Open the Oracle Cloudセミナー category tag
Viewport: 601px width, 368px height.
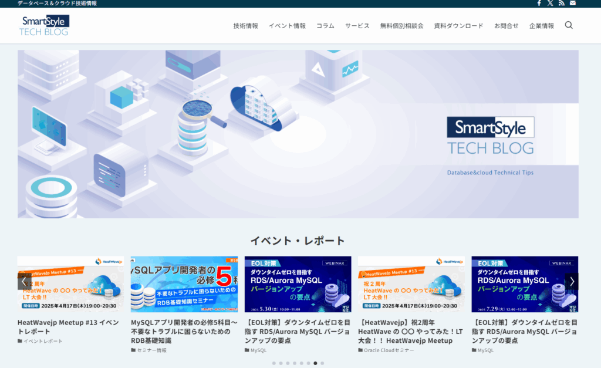coord(386,350)
